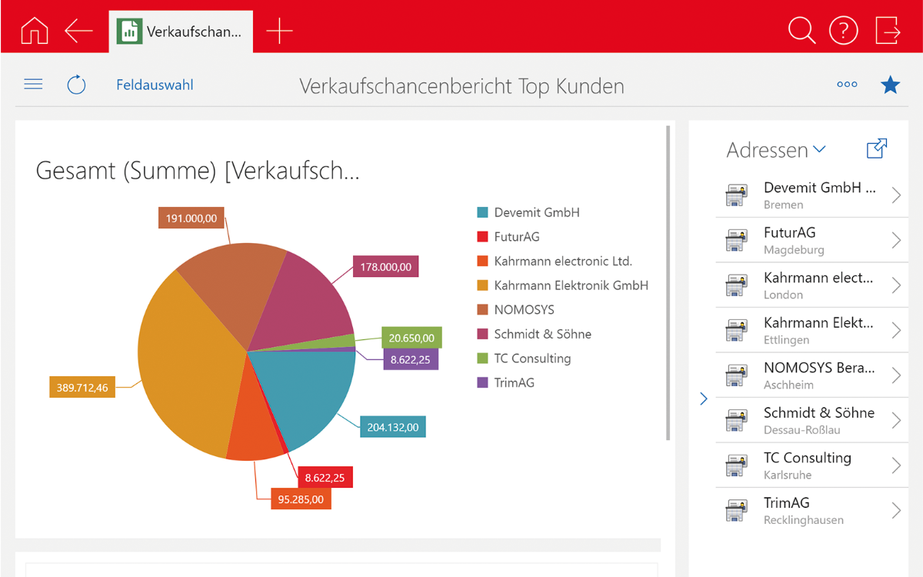
Task: Open help via question mark icon
Action: (x=843, y=31)
